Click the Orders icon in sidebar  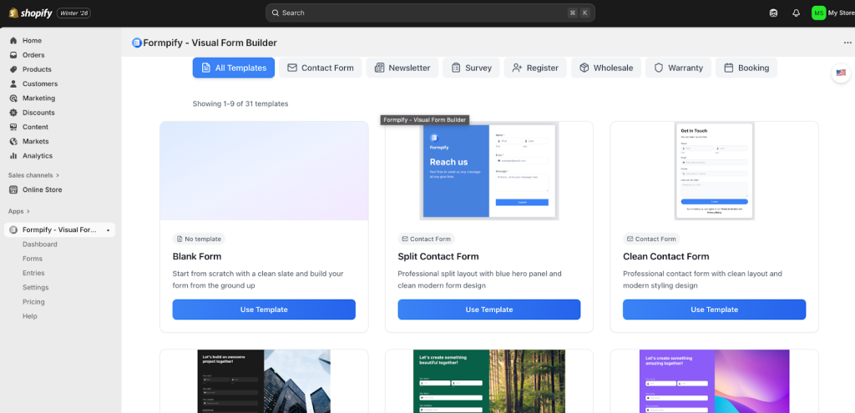click(x=13, y=55)
